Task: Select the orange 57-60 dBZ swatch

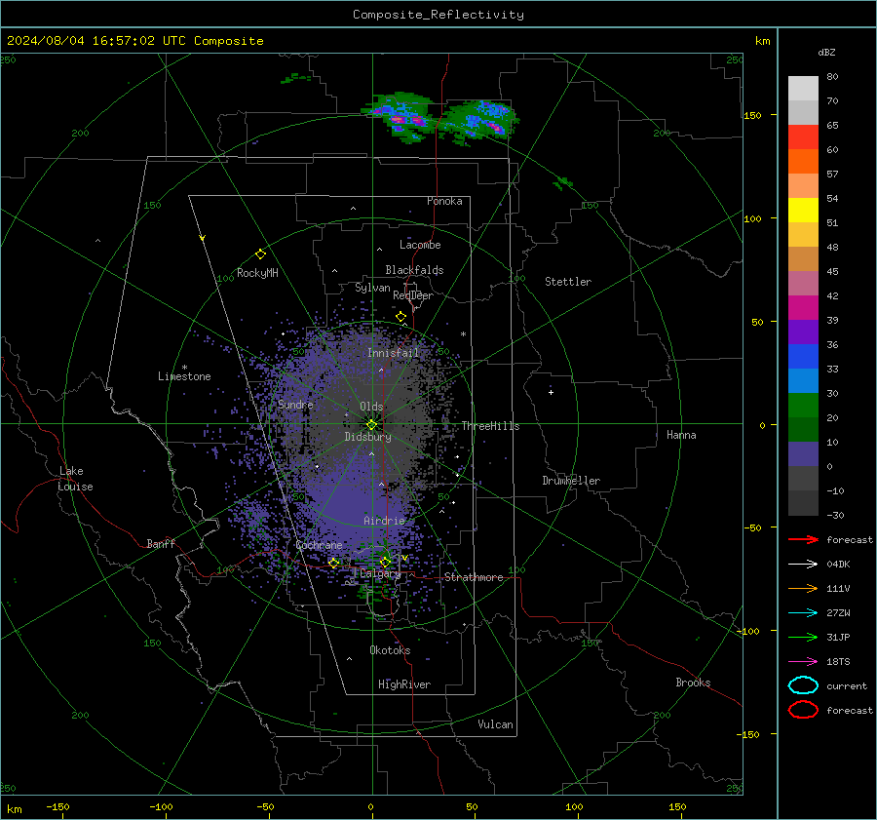Action: (x=803, y=162)
